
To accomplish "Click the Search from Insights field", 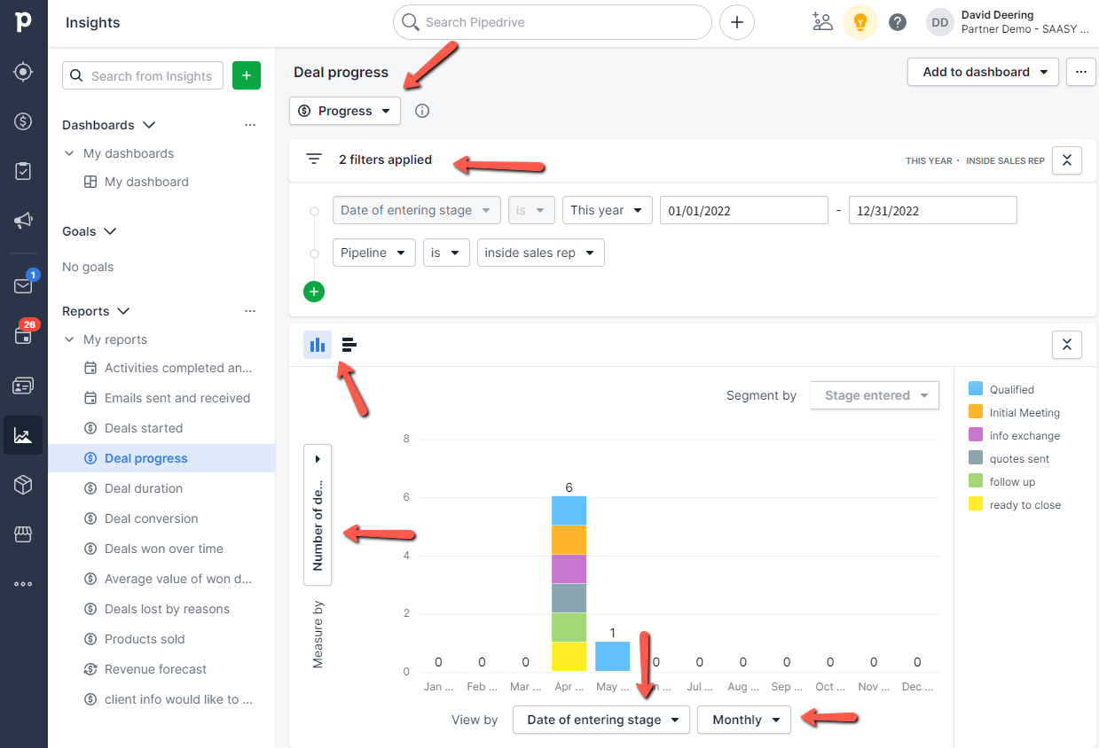I will (142, 75).
